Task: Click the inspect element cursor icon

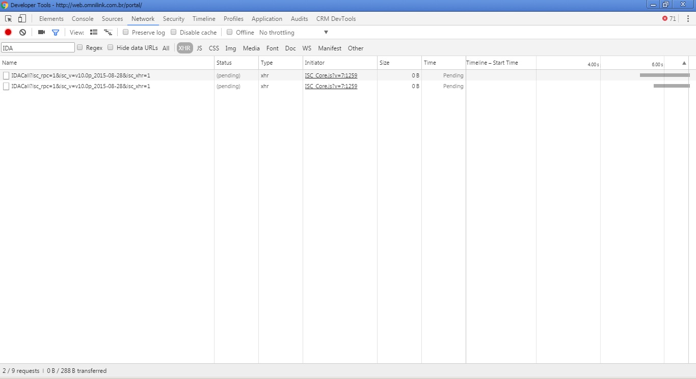Action: (9, 19)
